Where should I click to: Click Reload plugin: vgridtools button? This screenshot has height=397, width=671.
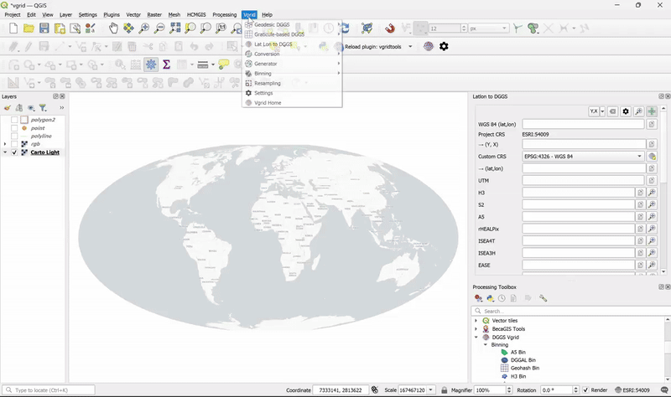(x=373, y=47)
